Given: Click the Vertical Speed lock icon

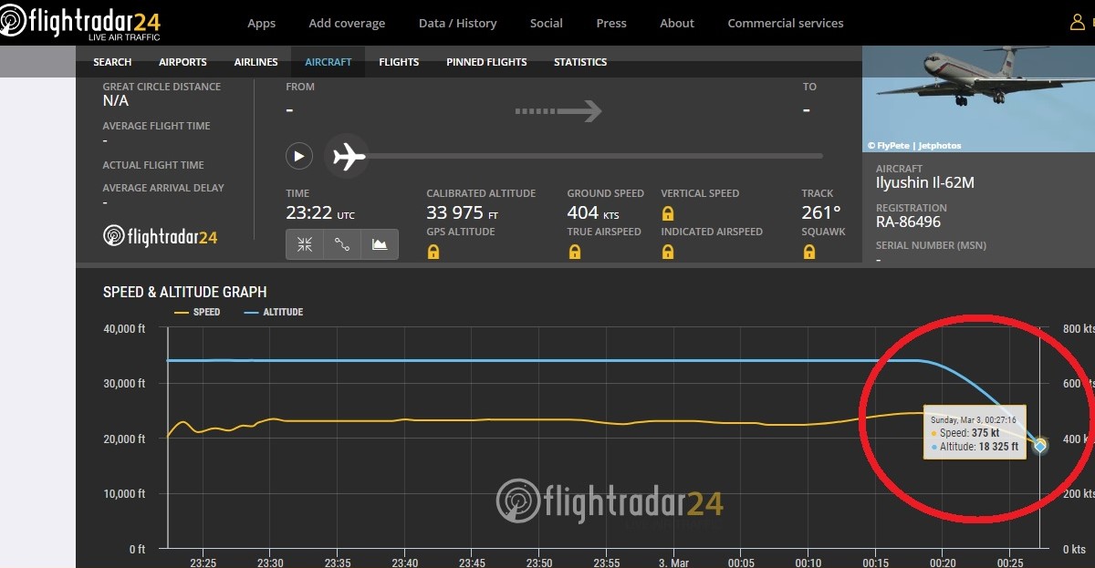Looking at the screenshot, I should 668,213.
